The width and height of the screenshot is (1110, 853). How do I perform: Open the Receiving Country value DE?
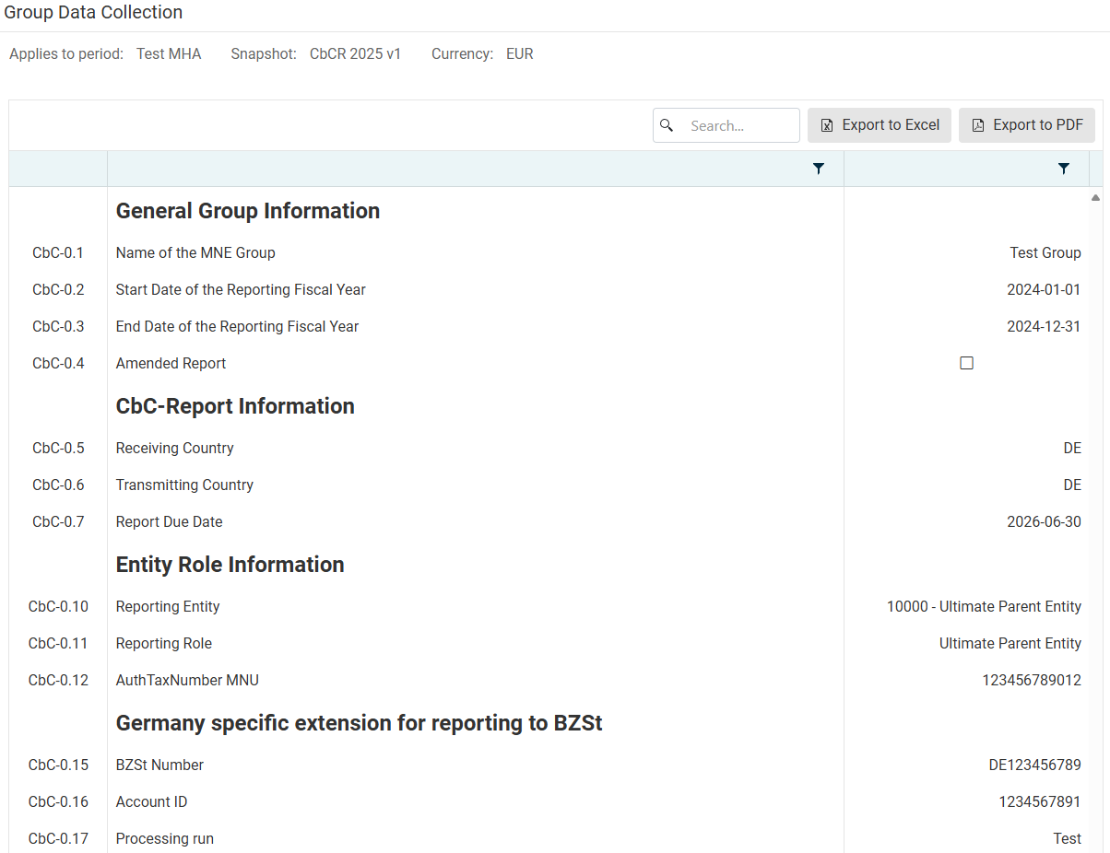(1071, 448)
